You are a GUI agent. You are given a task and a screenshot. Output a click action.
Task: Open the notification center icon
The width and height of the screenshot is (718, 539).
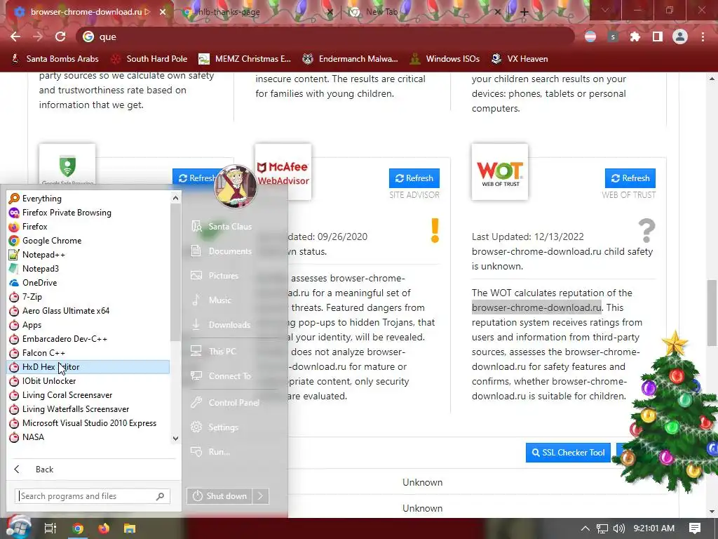point(695,528)
